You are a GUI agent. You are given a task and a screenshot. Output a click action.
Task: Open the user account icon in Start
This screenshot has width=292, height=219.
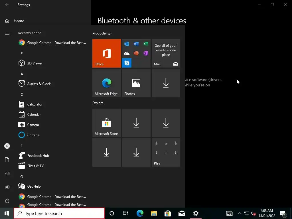click(7, 146)
